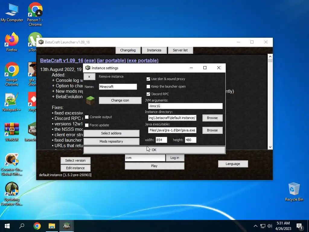This screenshot has width=309, height=232.
Task: Open the (exe portable) download link
Action: [143, 60]
